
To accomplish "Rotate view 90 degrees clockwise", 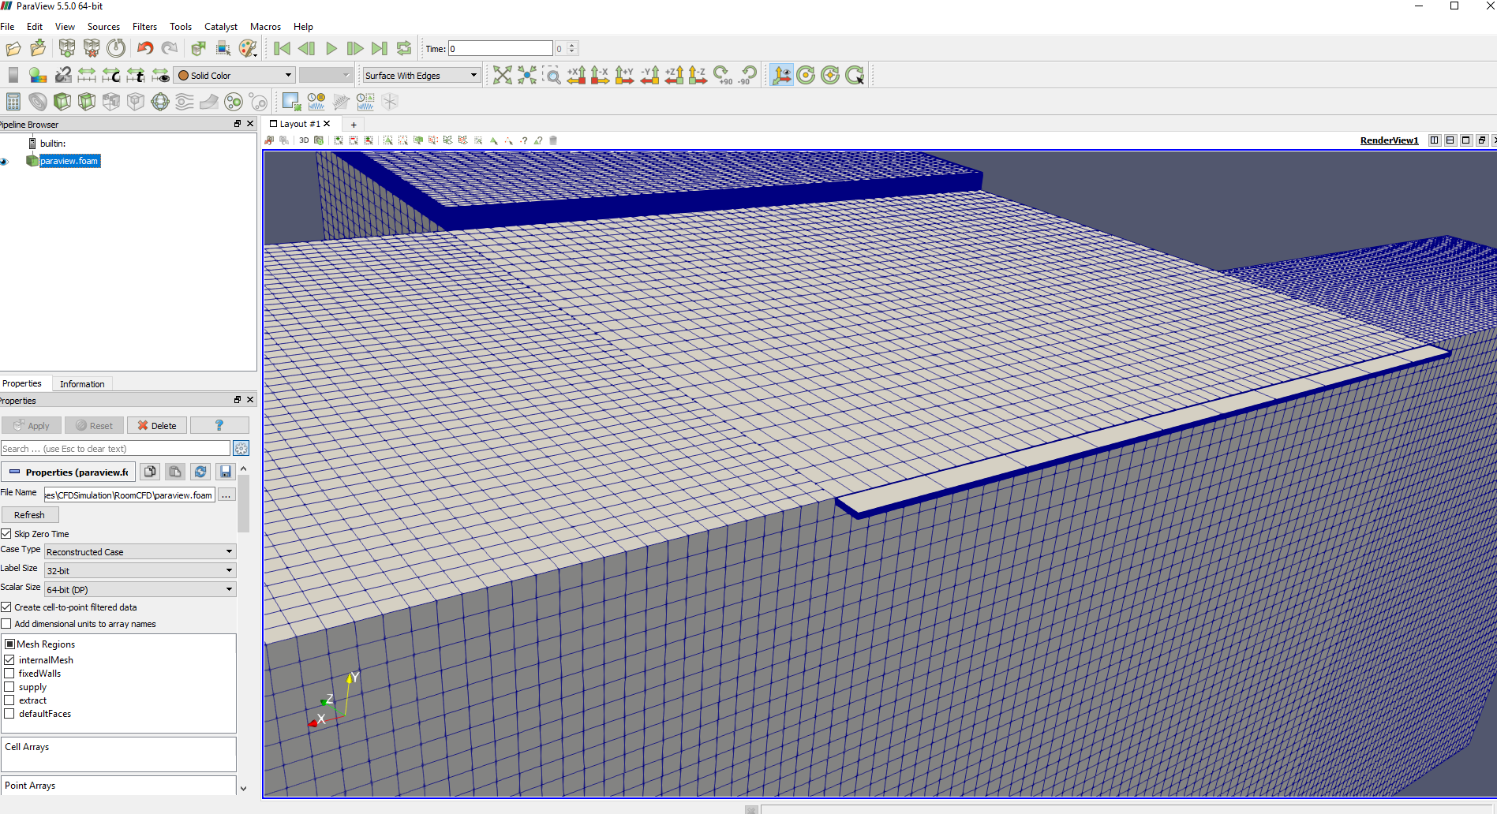I will tap(723, 75).
